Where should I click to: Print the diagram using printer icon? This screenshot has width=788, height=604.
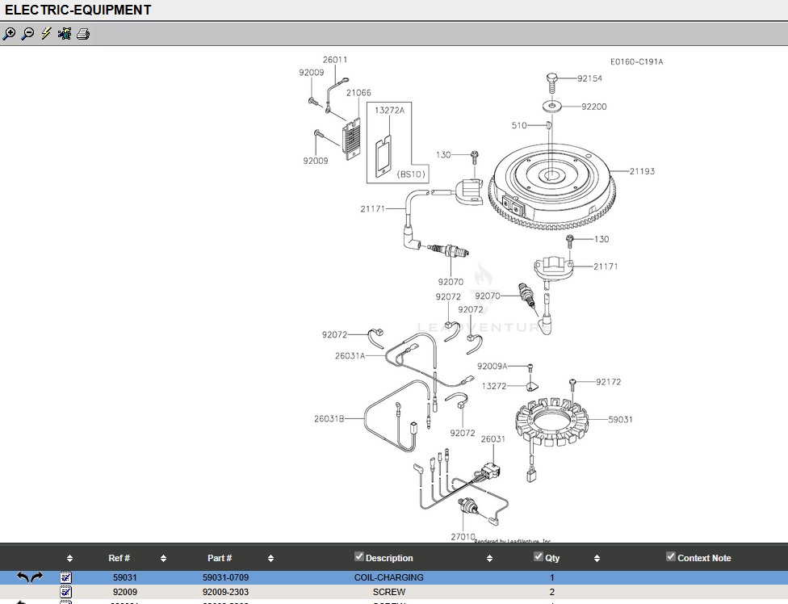(83, 34)
